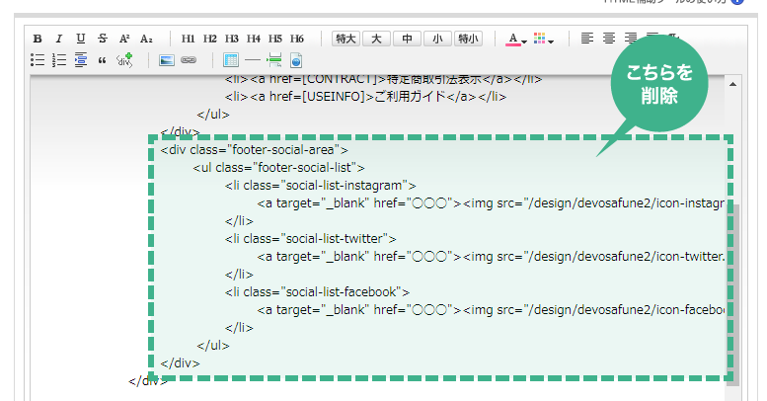
Task: Insert a hyperlink
Action: pos(189,60)
